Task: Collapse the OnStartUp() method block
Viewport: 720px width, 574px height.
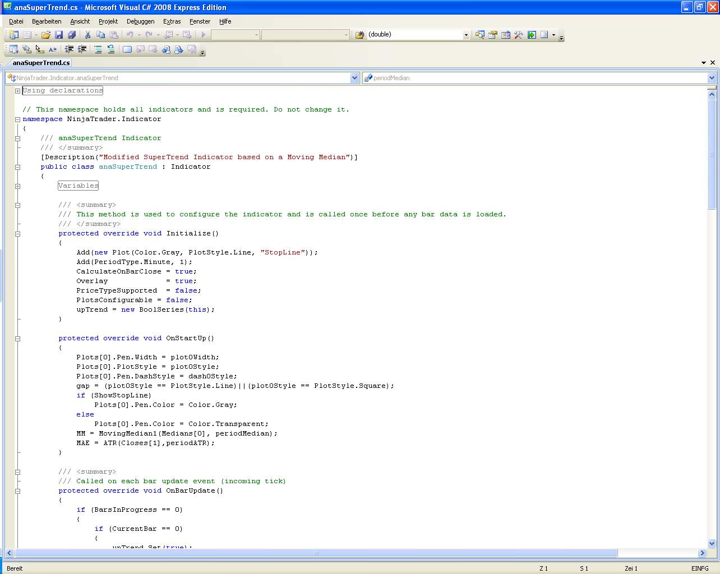Action: 17,339
